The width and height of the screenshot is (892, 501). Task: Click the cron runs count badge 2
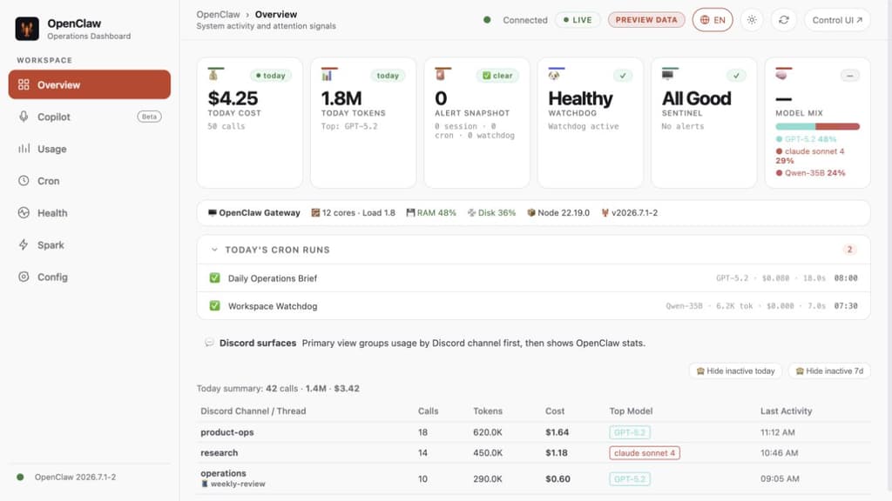click(849, 250)
